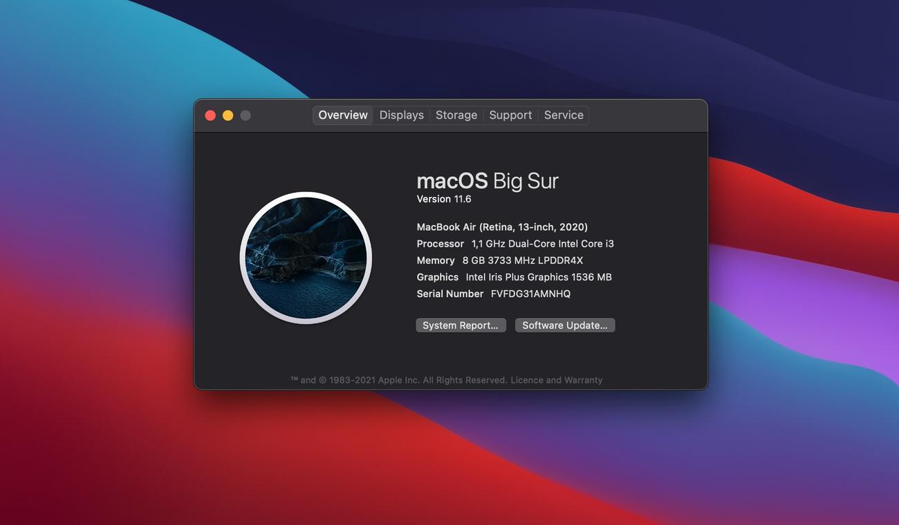
Task: Click the Memory label
Action: (436, 260)
